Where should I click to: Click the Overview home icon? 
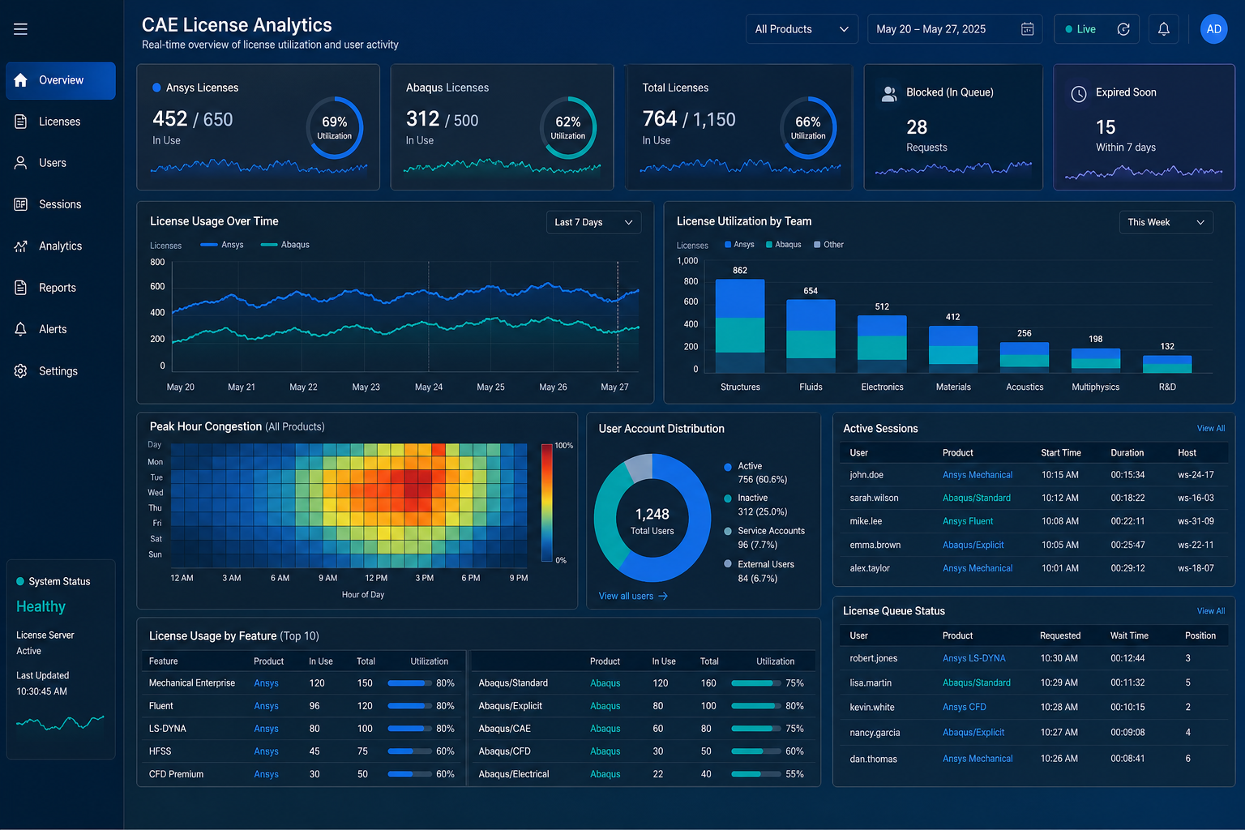pos(21,80)
